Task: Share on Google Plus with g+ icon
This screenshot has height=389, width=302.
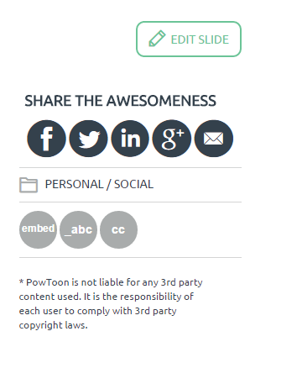Action: [x=172, y=139]
